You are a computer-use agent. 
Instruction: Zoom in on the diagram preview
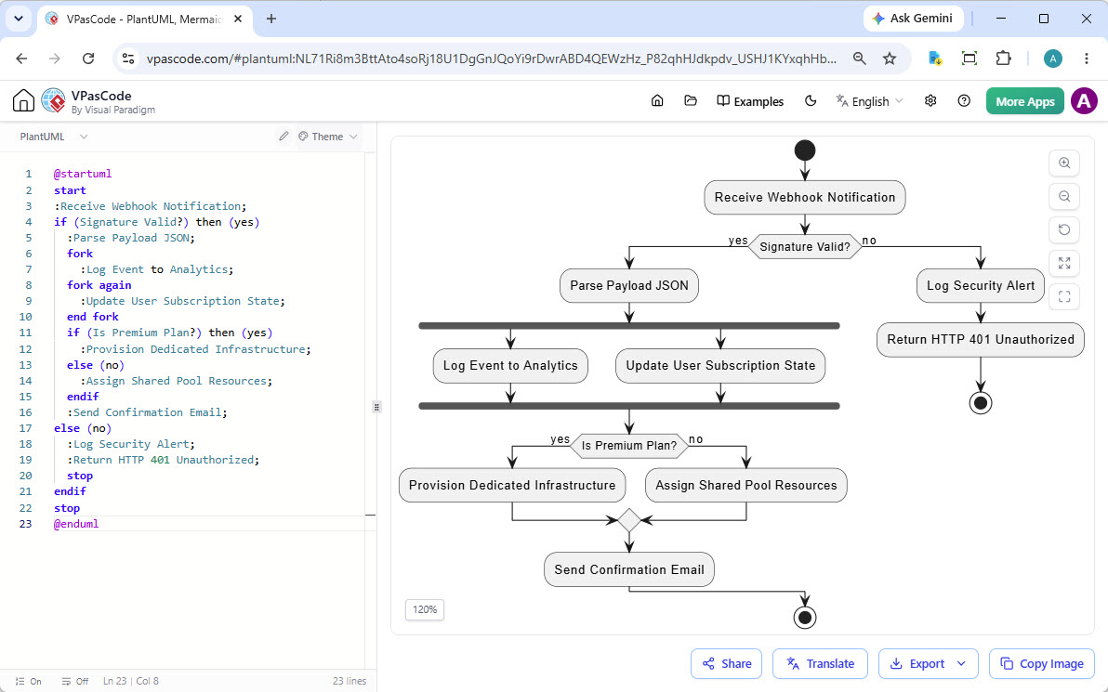click(1064, 163)
